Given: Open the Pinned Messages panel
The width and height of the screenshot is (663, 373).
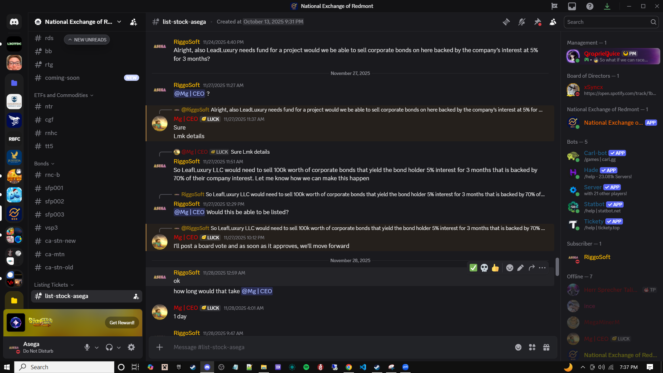Looking at the screenshot, I should click(537, 21).
